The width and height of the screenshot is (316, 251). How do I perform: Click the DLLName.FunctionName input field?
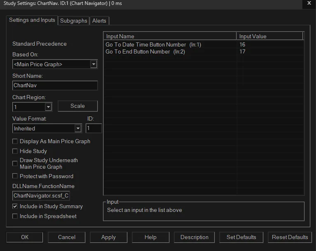click(41, 195)
